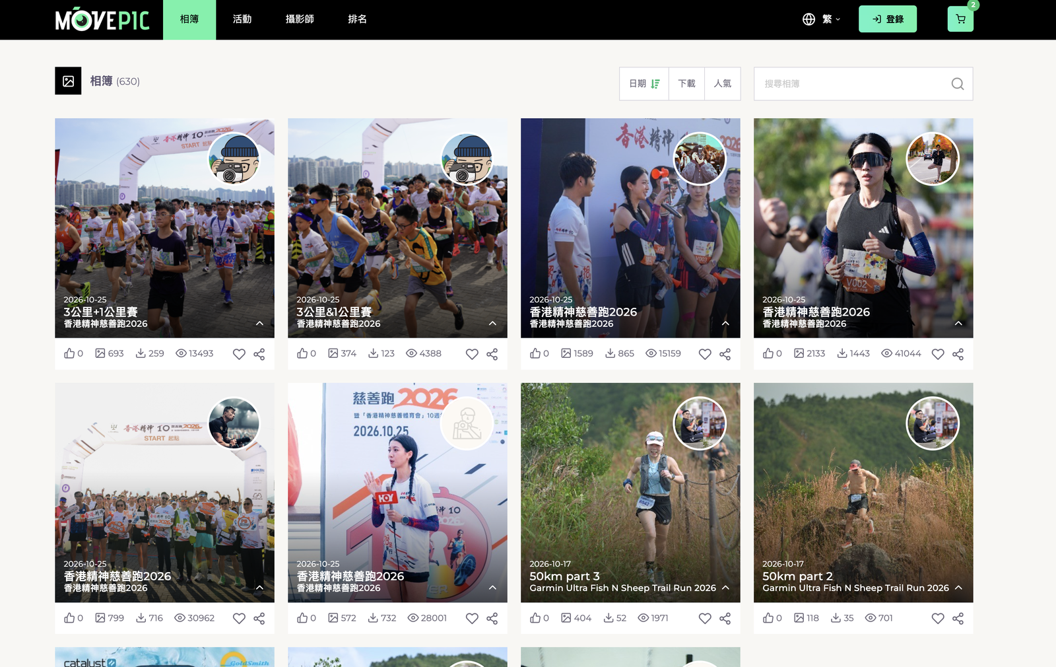Open the 排名 nav item
Screen dimensions: 1056x667
357,19
